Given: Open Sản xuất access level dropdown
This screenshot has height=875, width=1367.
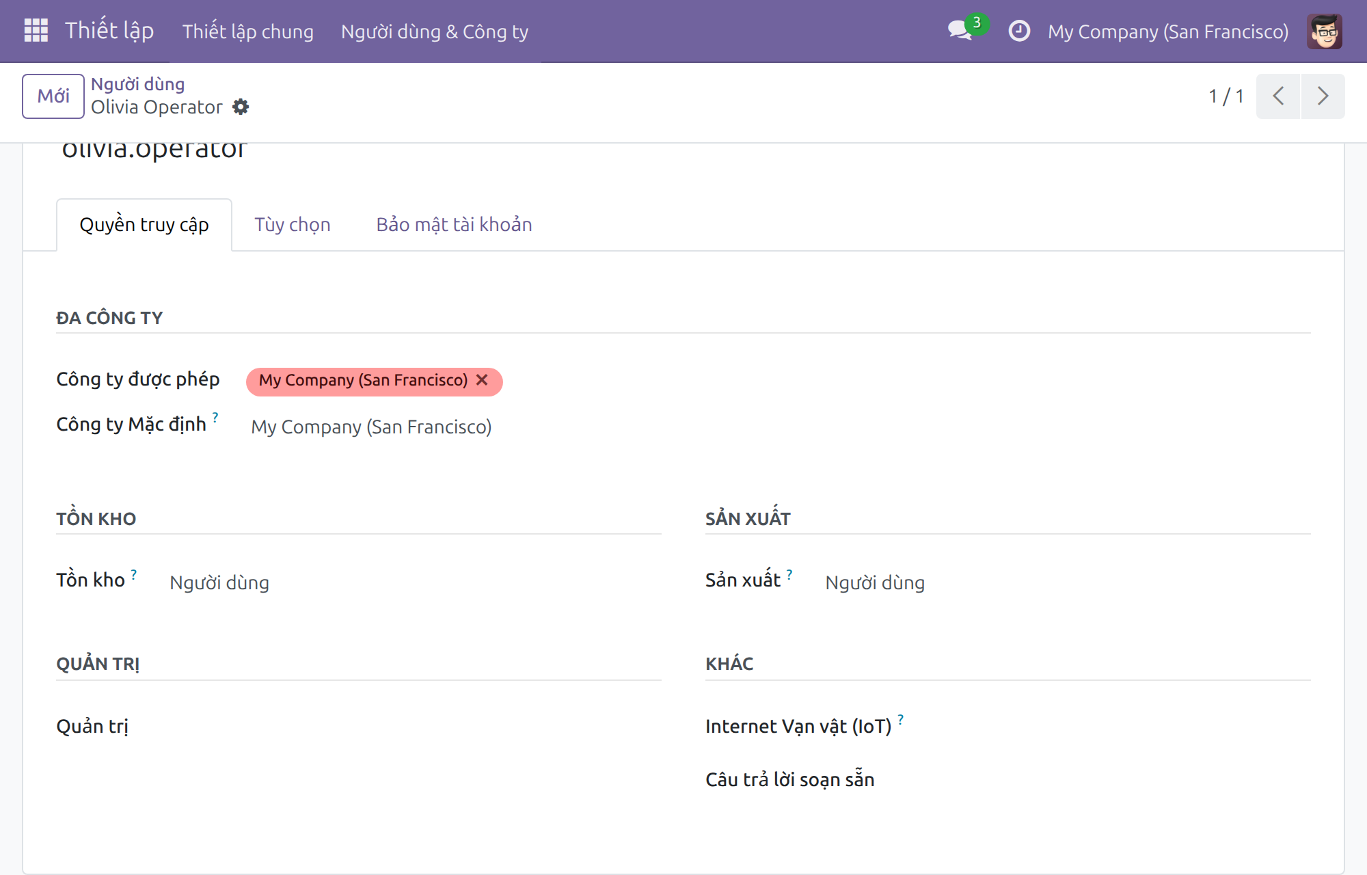Looking at the screenshot, I should (1066, 582).
